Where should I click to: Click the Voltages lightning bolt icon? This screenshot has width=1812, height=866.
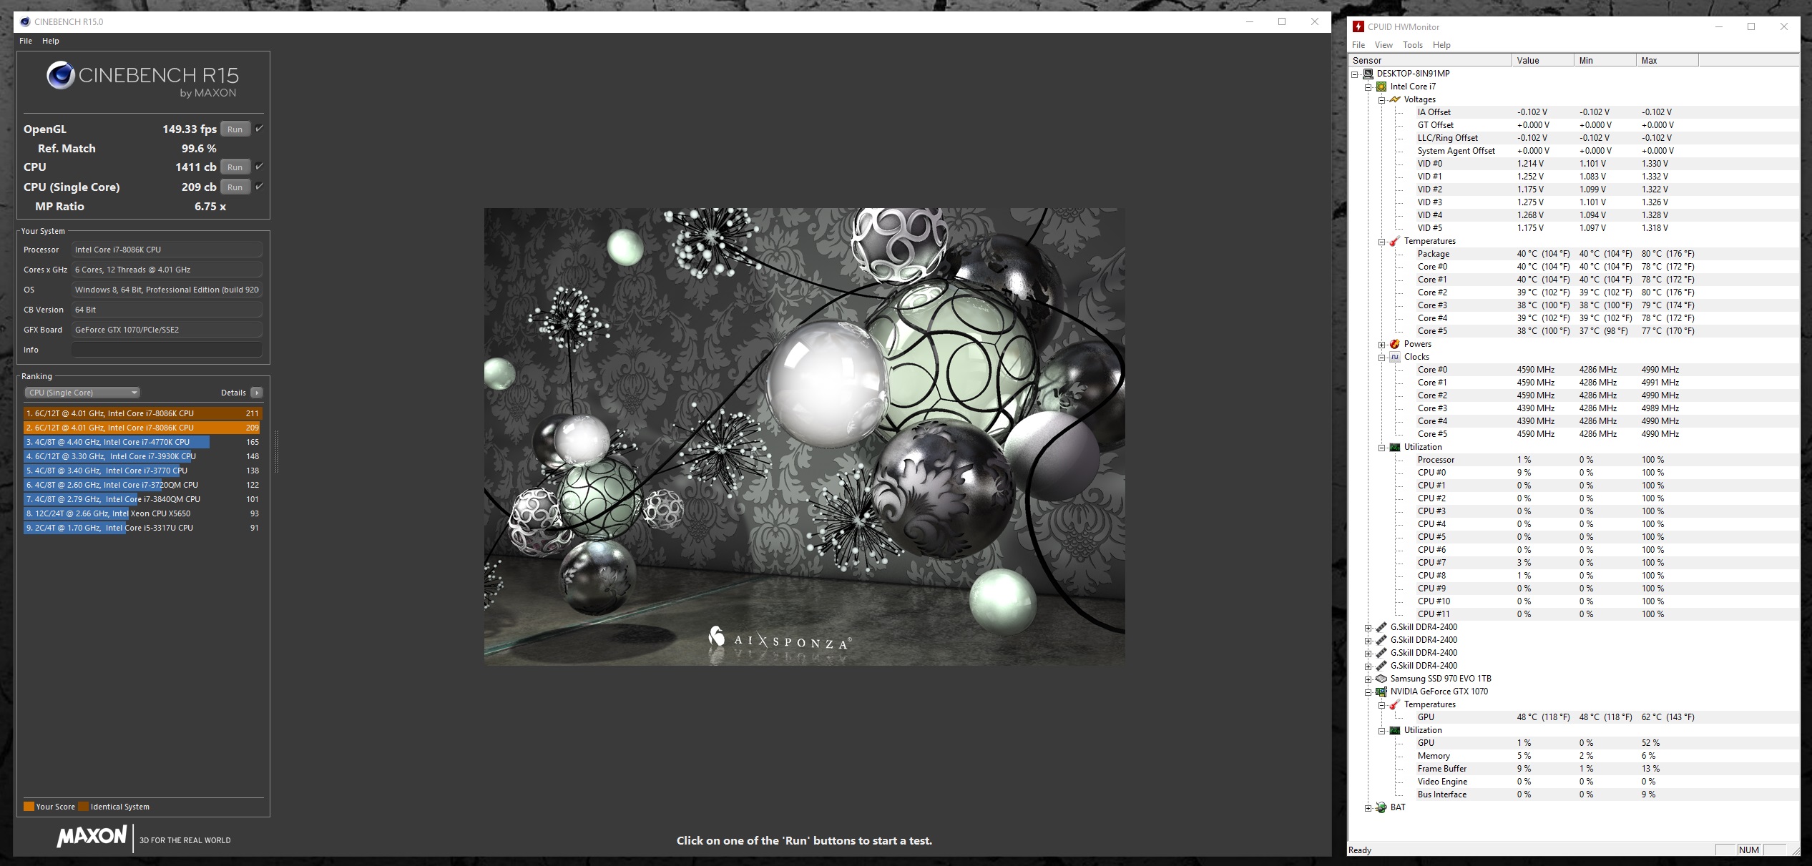coord(1395,99)
